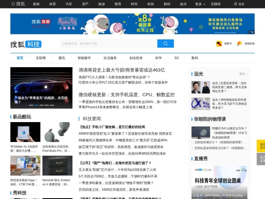Screen dimensions: 265x199
Task: Click the yellow 返回首页 side button
Action: pos(261,146)
